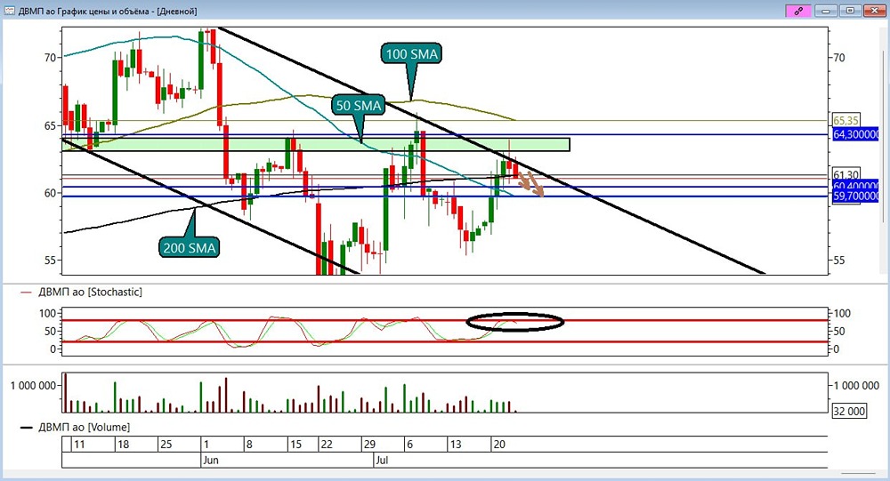
Task: Click the pink chain link icon
Action: [x=798, y=11]
